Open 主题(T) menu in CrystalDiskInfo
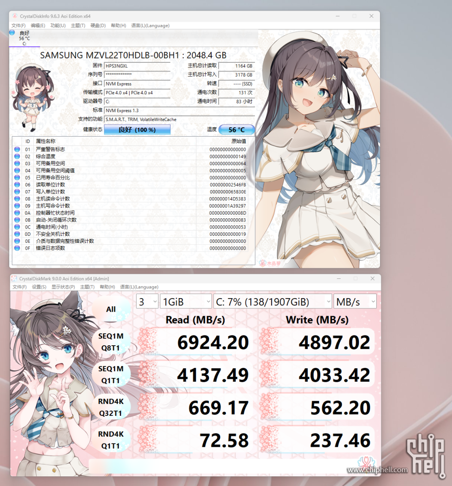Viewport: 452px width, 486px height. [x=78, y=25]
